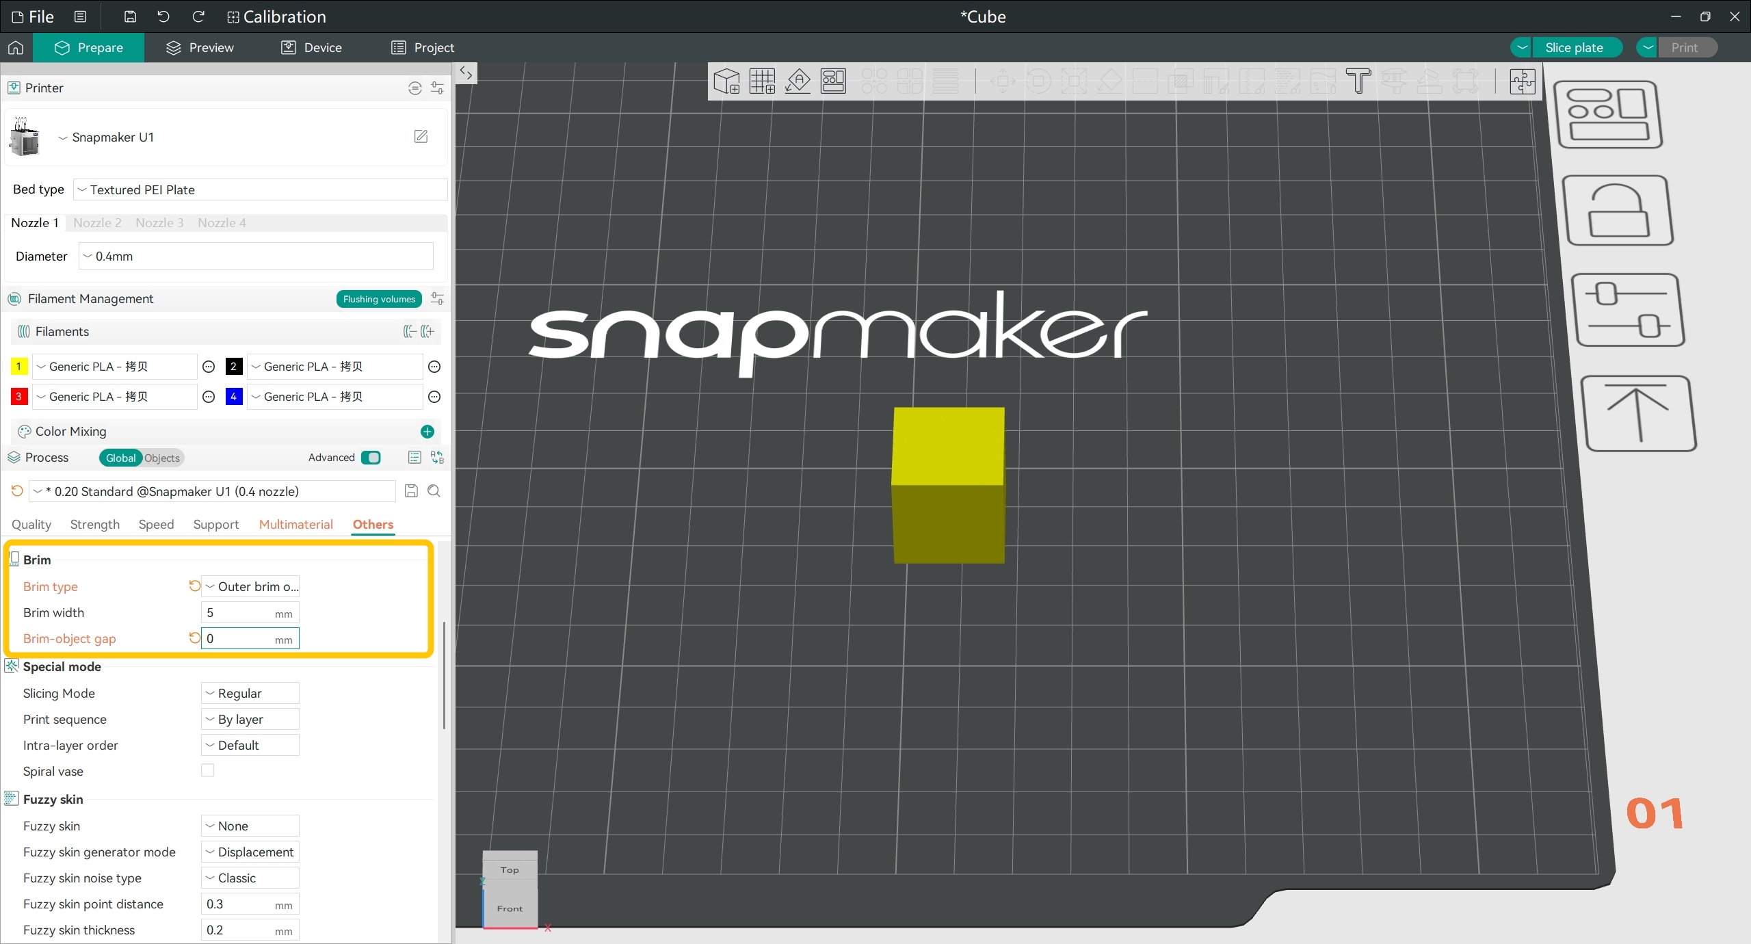This screenshot has height=944, width=1751.
Task: Open Printer settings sliders icon
Action: pos(437,88)
